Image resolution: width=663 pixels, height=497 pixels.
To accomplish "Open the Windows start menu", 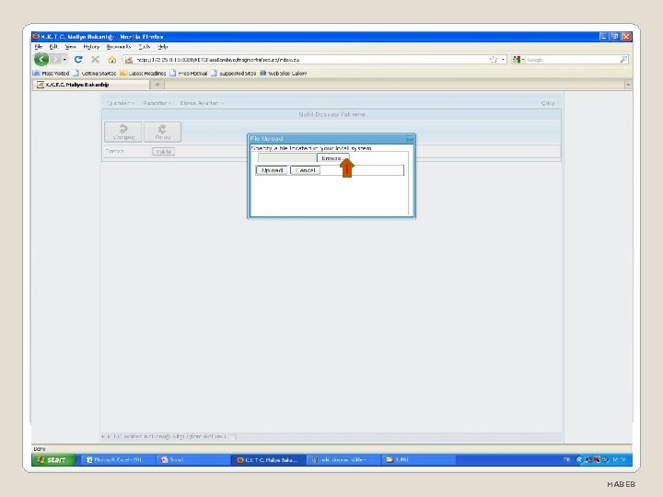I will (52, 460).
